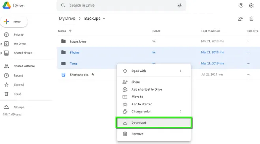
Task: Click the Priority checkmark icon
Action: point(6,34)
